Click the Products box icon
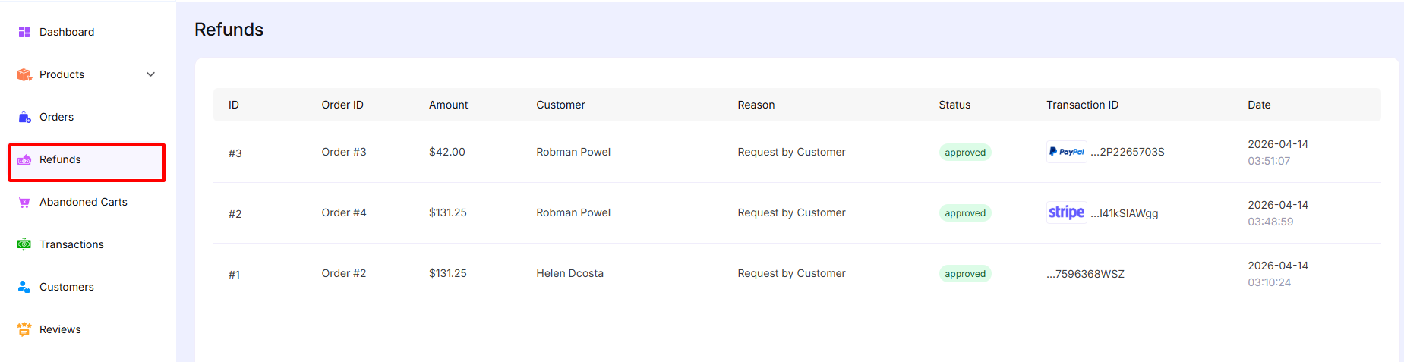Viewport: 1404px width, 362px height. [x=24, y=74]
